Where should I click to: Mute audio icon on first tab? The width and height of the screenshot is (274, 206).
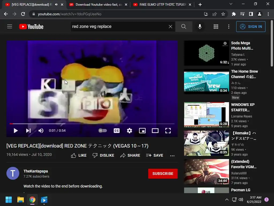point(56,5)
